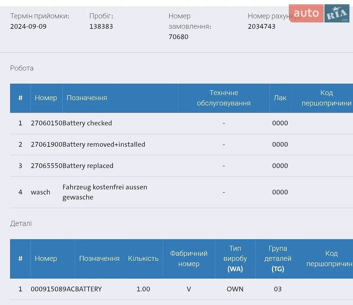This screenshot has height=305, width=353.
Task: Click the 0000 value in Battery checked row
Action: tap(280, 123)
